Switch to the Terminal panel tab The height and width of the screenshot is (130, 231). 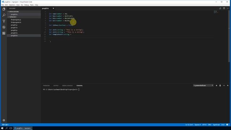tap(79, 86)
